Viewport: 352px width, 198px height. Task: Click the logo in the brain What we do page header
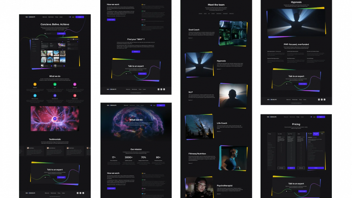(x=112, y=105)
